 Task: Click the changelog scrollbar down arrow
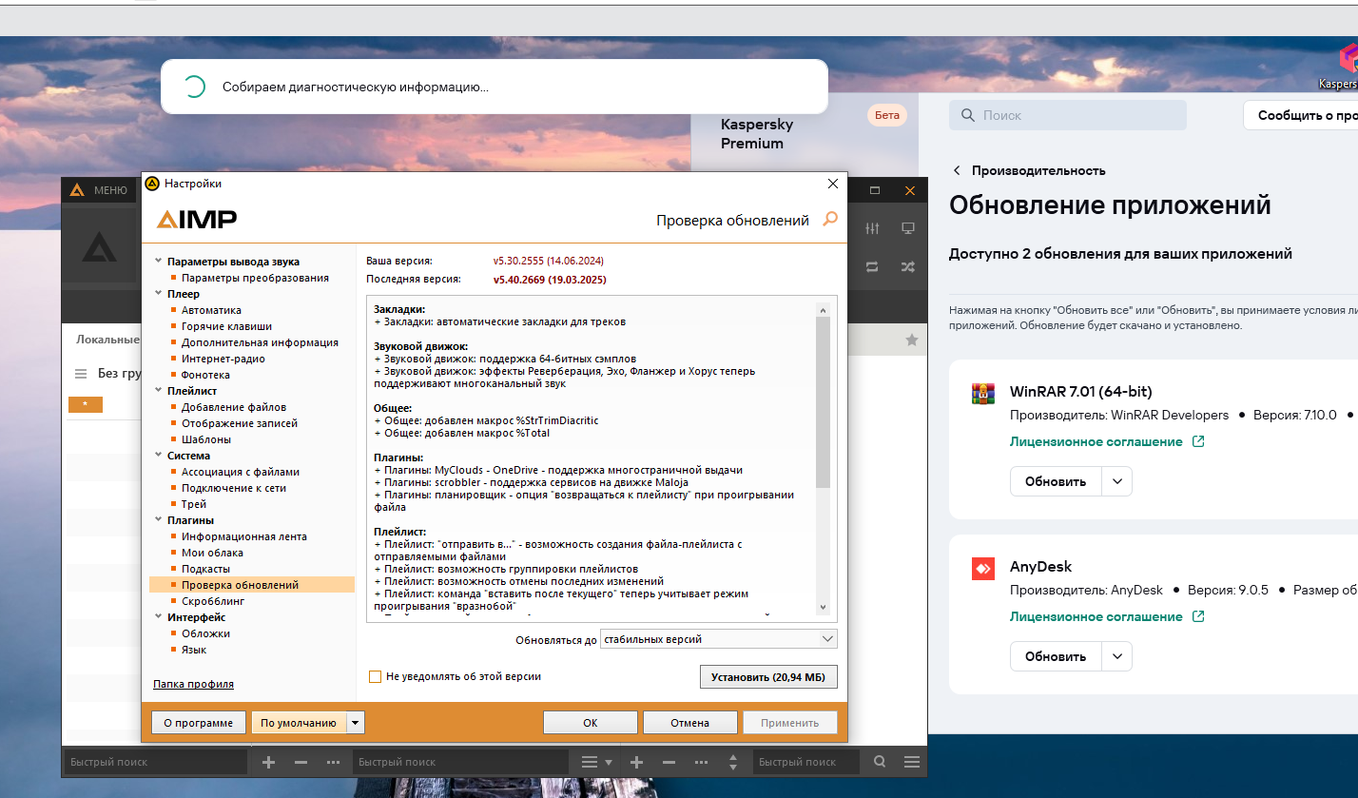(824, 608)
